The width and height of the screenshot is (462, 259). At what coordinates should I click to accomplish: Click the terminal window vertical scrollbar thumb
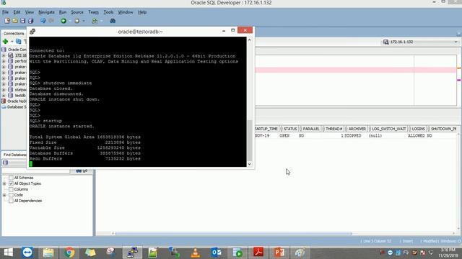[250, 140]
